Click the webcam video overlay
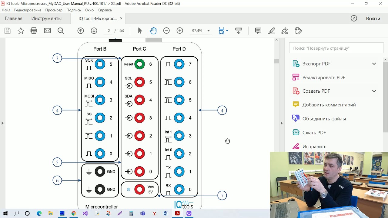The image size is (388, 218). (329, 185)
